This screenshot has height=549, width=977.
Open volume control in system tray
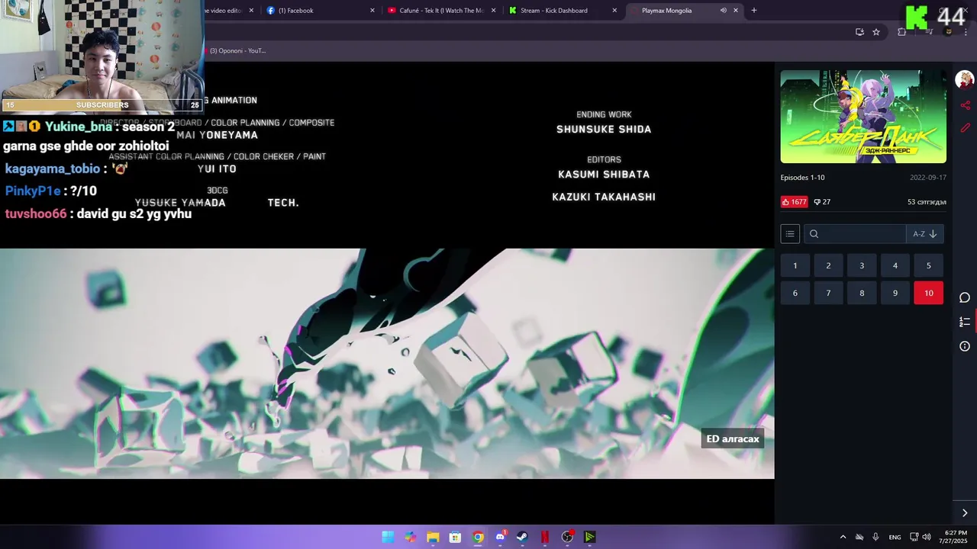[926, 537]
